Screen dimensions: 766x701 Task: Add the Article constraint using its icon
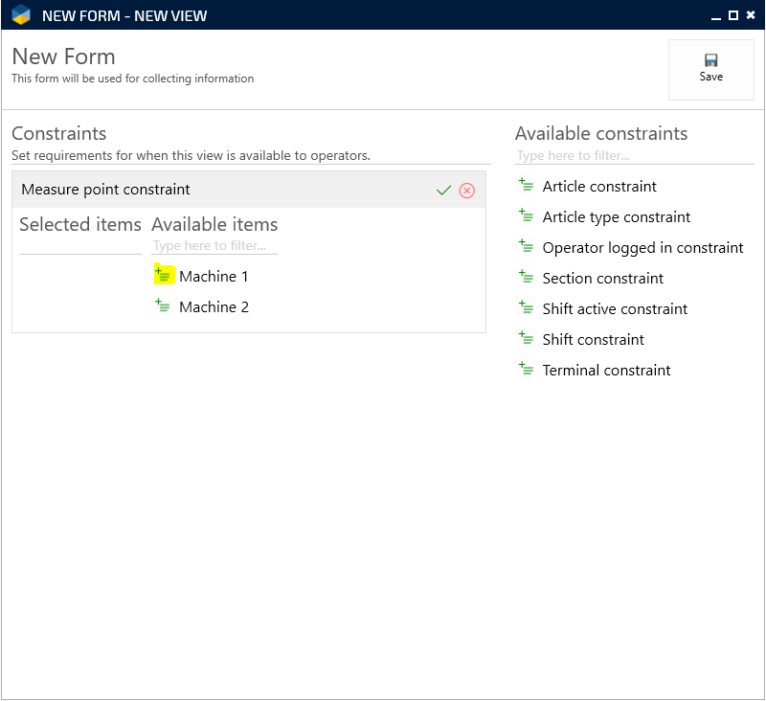click(526, 186)
